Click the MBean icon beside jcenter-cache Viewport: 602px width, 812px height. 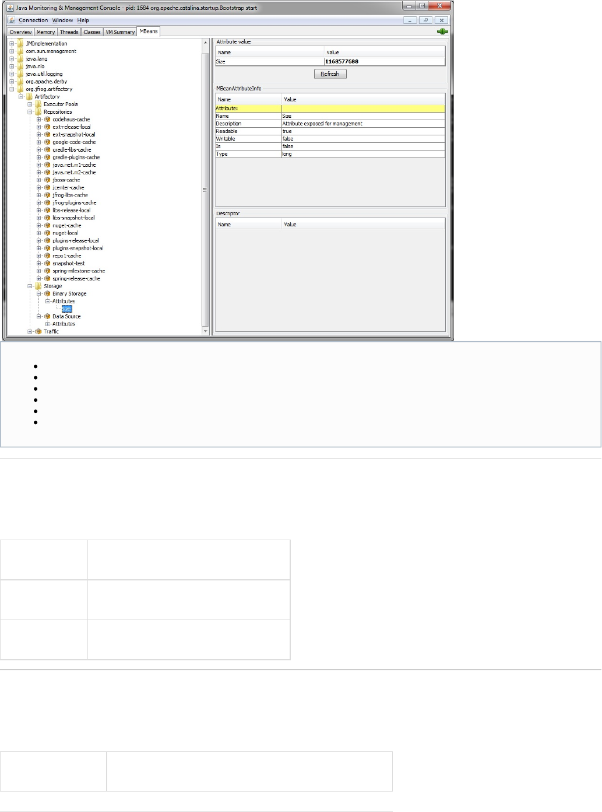pyautogui.click(x=47, y=187)
